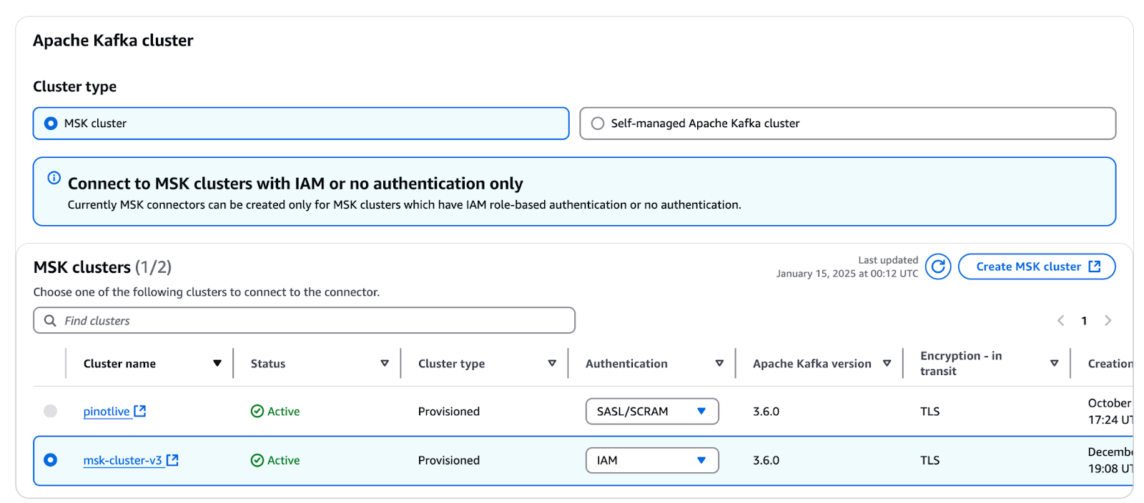This screenshot has width=1144, height=503.
Task: Open the pinotlive cluster link
Action: tap(107, 412)
